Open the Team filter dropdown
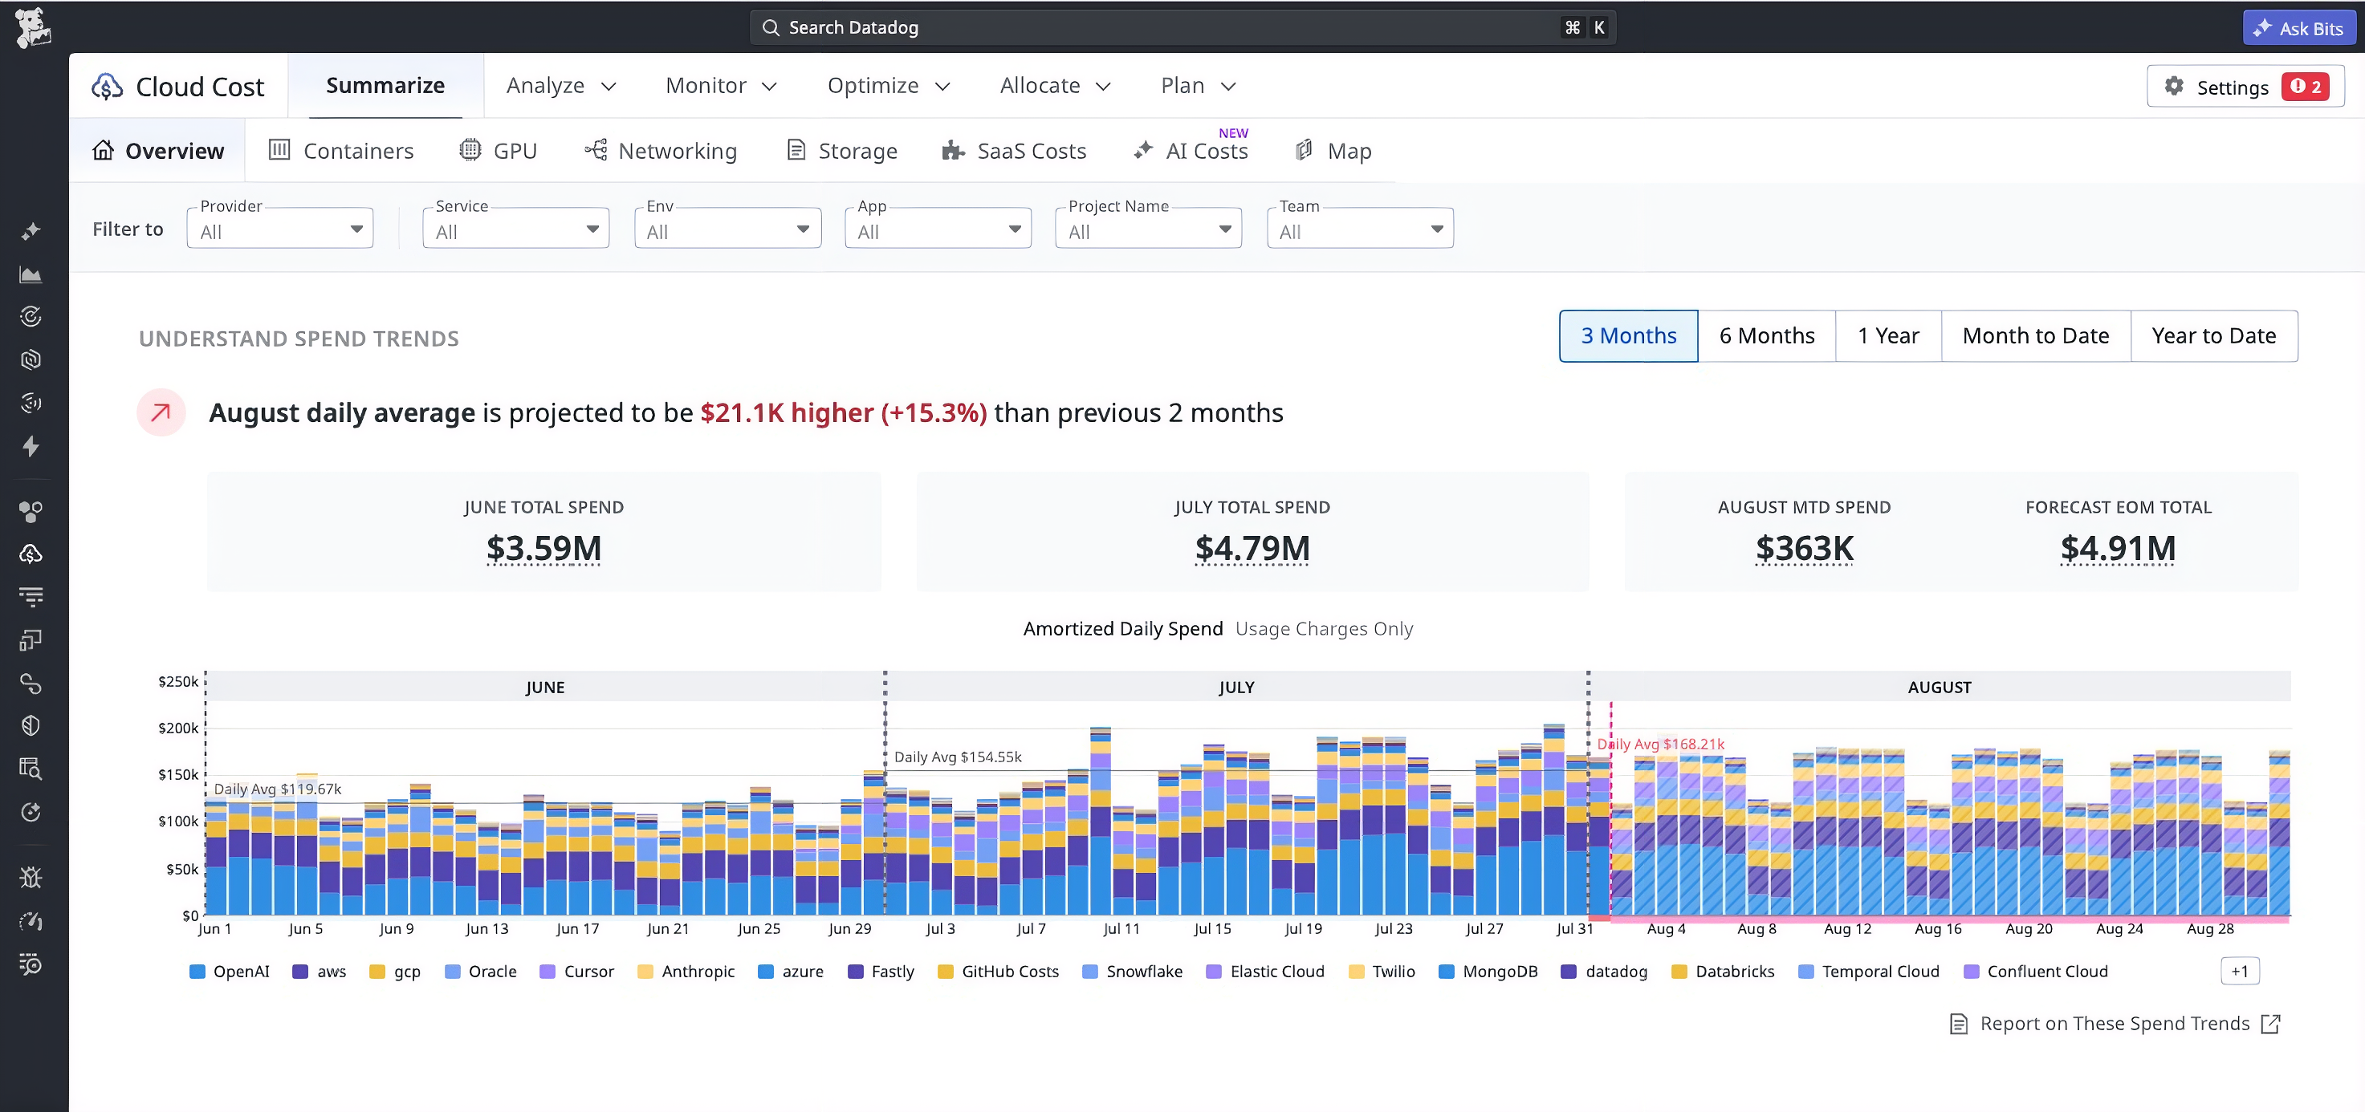The height and width of the screenshot is (1112, 2365). tap(1360, 229)
